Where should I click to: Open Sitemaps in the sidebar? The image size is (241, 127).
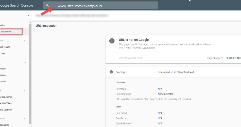pos(3,75)
